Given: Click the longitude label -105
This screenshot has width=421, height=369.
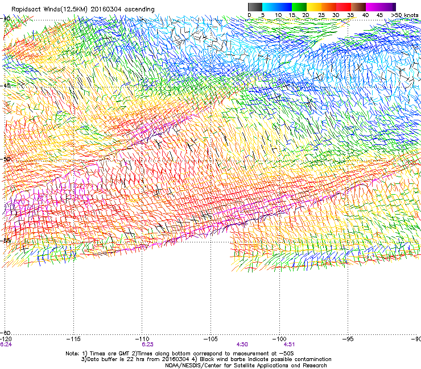Looking at the screenshot, I should tap(210, 339).
